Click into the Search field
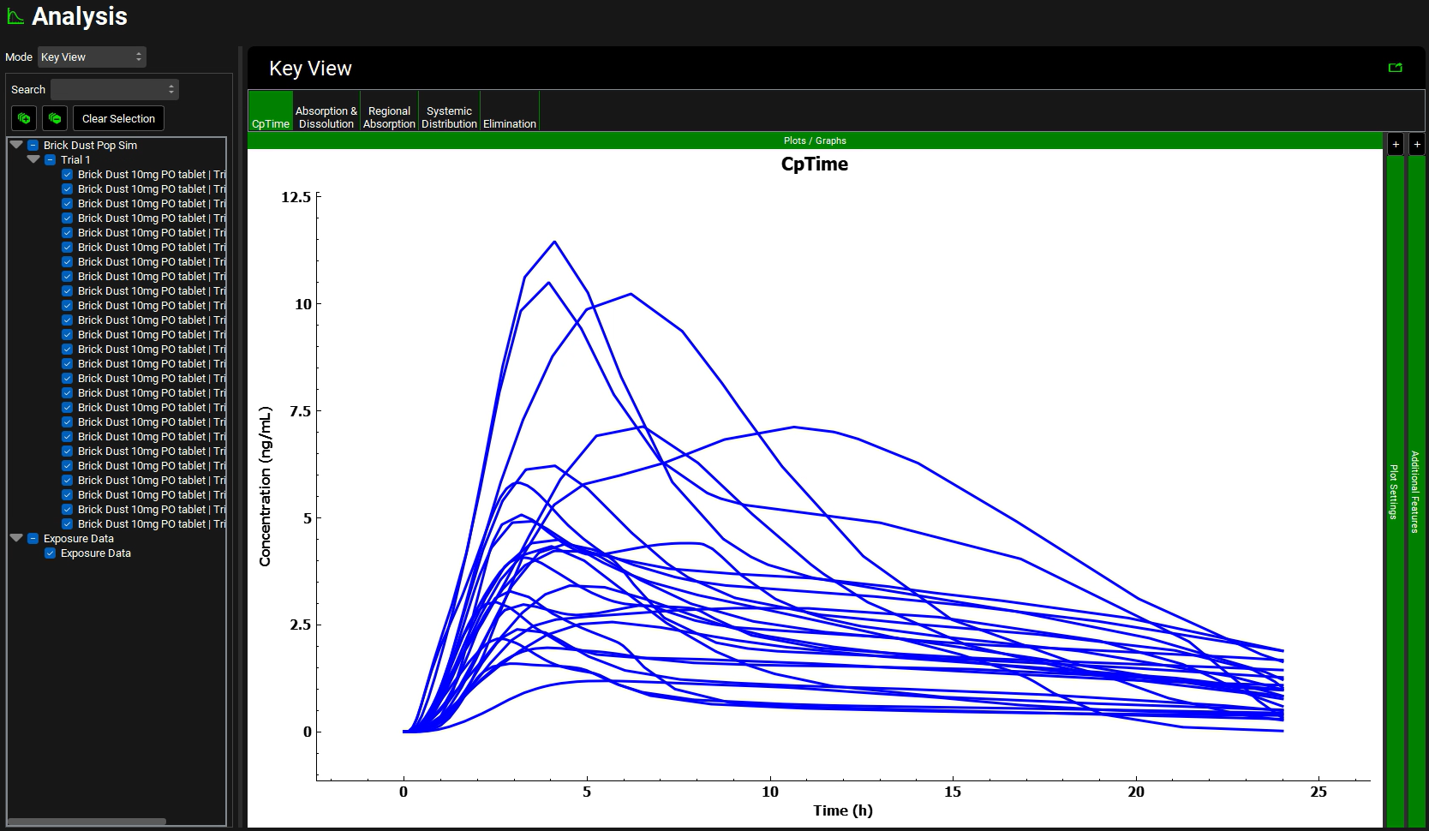Image resolution: width=1429 pixels, height=831 pixels. [x=114, y=89]
